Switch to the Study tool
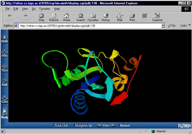The height and width of the screenshot is (134, 192). 5,113
